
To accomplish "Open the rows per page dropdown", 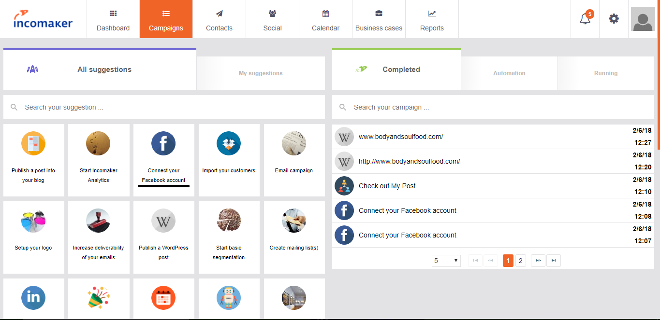I will [x=446, y=261].
